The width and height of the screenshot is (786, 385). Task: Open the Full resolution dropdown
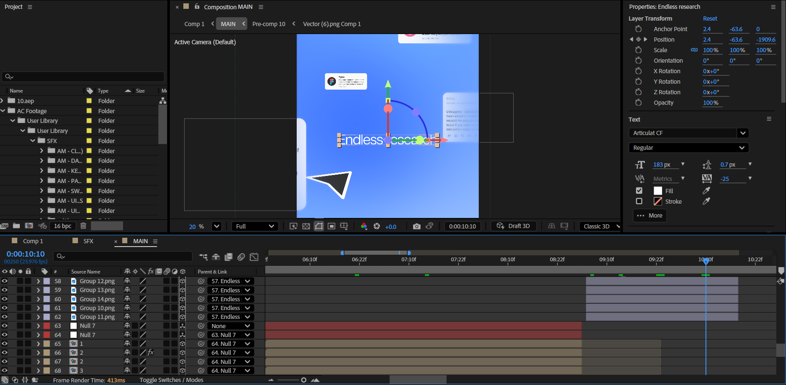pyautogui.click(x=255, y=226)
